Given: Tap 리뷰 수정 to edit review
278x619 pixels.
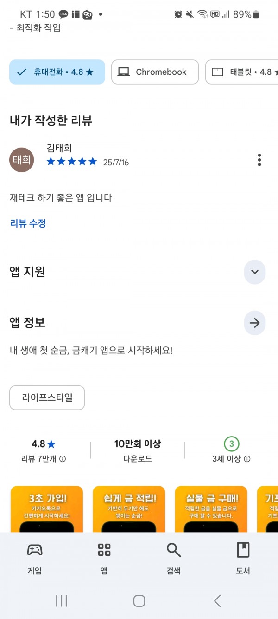Looking at the screenshot, I should pos(28,223).
